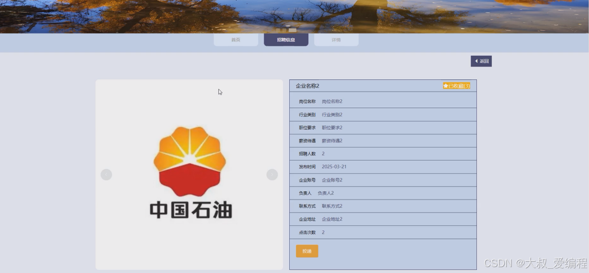Image resolution: width=589 pixels, height=273 pixels.
Task: Go back using the 返回 button
Action: coord(481,61)
